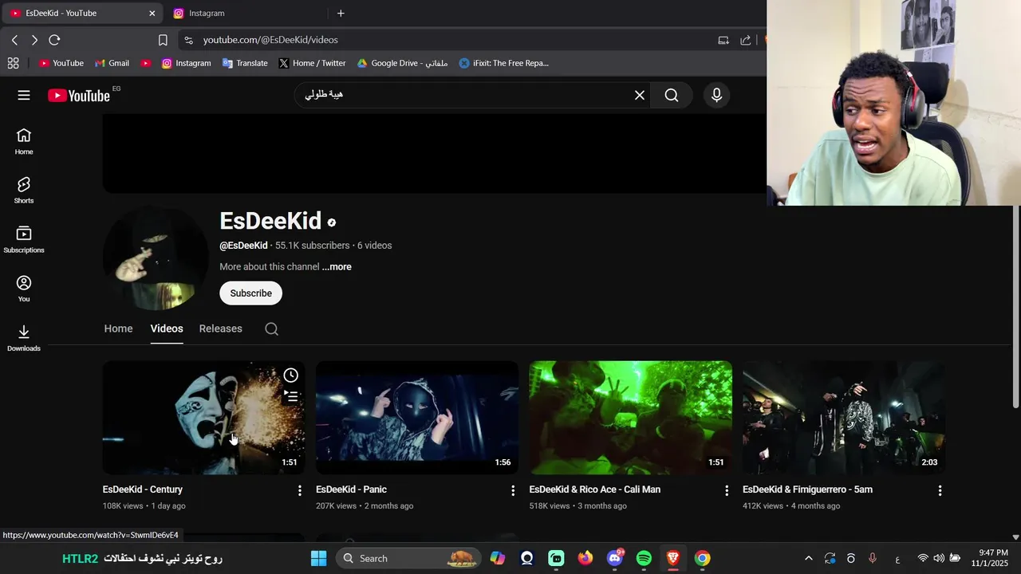Close the EsDeeKid - YouTube tab
This screenshot has height=574, width=1021.
tap(152, 13)
